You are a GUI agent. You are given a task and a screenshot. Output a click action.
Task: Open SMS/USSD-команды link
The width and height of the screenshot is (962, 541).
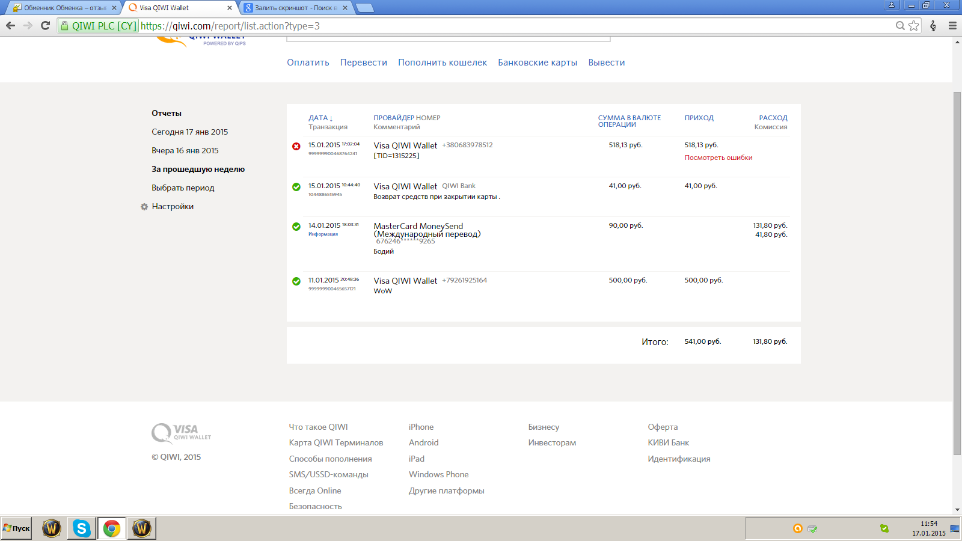click(x=328, y=474)
